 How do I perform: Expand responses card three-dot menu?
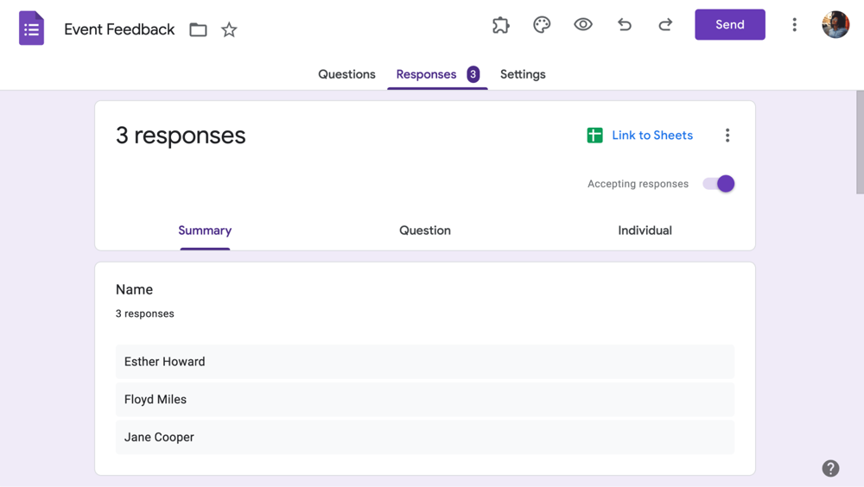point(727,136)
